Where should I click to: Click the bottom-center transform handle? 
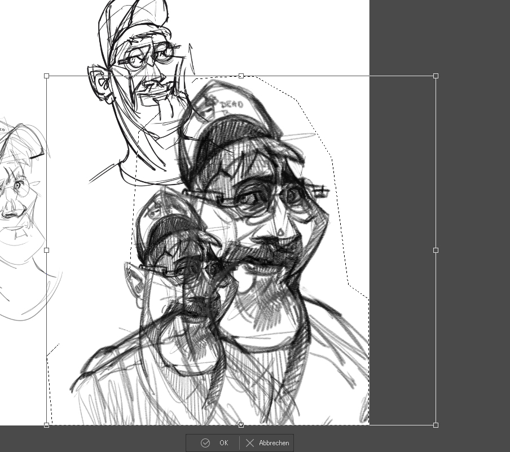click(241, 425)
